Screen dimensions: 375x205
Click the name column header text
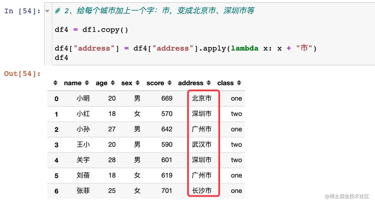[73, 83]
